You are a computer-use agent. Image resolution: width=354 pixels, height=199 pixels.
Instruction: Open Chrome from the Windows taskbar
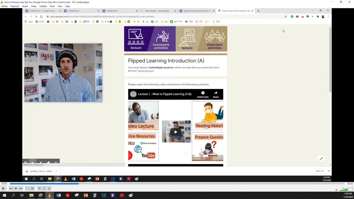(x=41, y=195)
